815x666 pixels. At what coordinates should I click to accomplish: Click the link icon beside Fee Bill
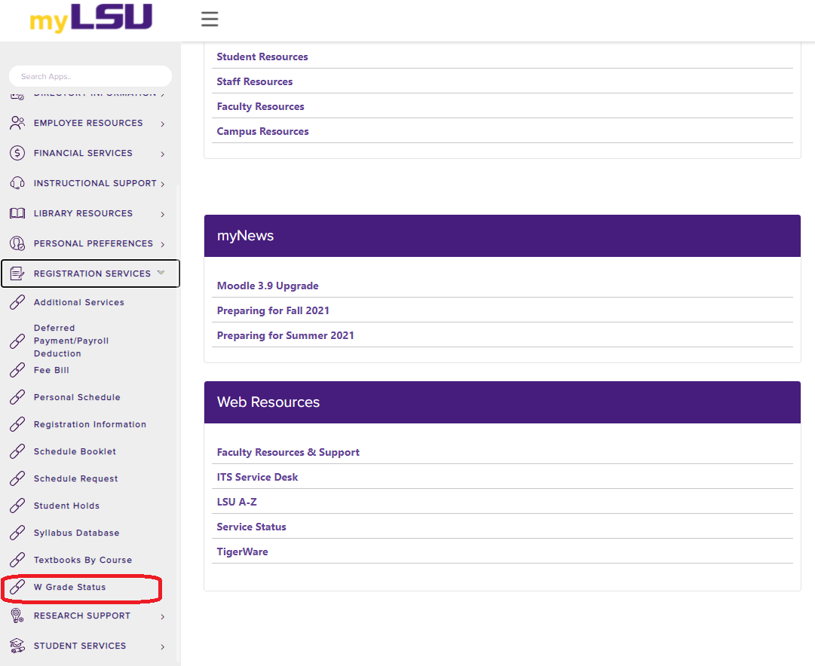click(x=17, y=371)
